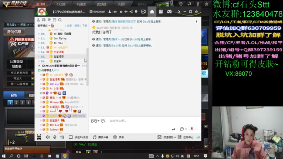The height and width of the screenshot is (159, 283).
Task: Click 禁麦 link in mic queue header
Action: pos(77,25)
